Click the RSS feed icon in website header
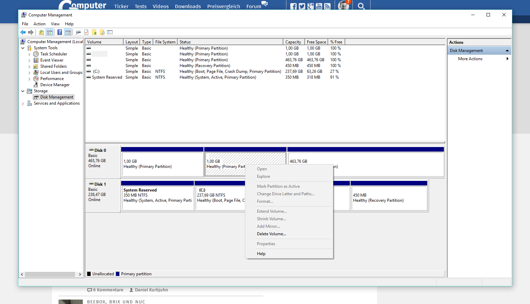 pos(327,6)
